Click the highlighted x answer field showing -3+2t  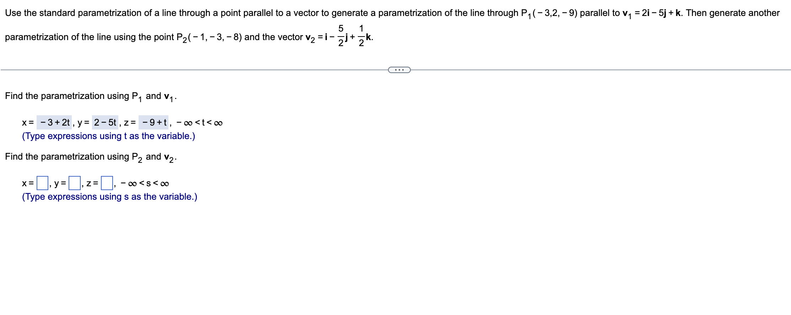pyautogui.click(x=55, y=122)
